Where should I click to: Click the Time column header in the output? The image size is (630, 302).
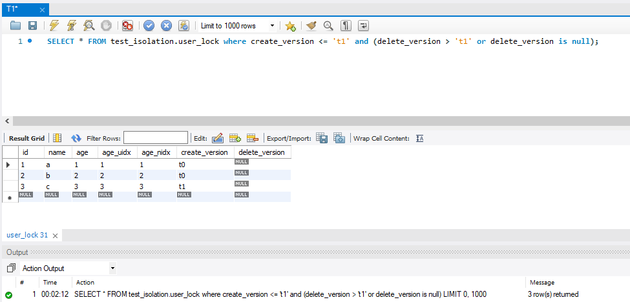[x=50, y=283]
